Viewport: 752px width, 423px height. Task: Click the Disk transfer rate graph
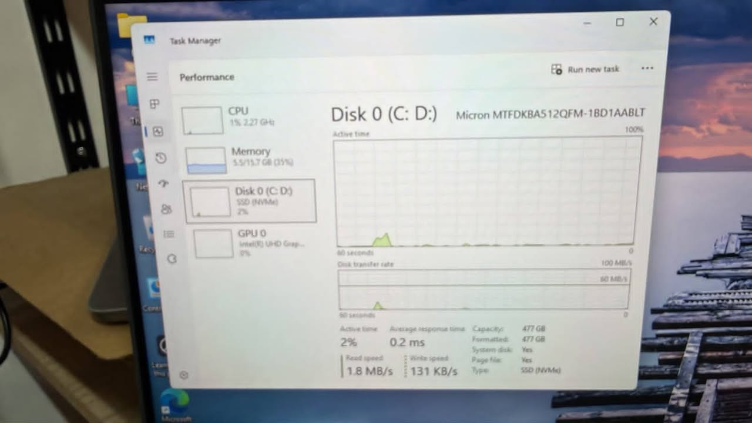[484, 290]
